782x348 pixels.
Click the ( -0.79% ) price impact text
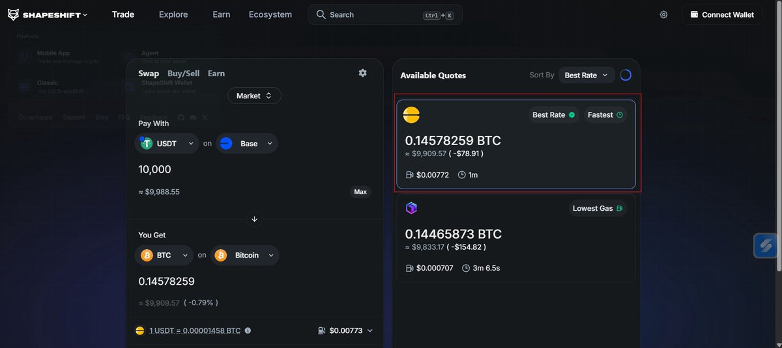[201, 302]
